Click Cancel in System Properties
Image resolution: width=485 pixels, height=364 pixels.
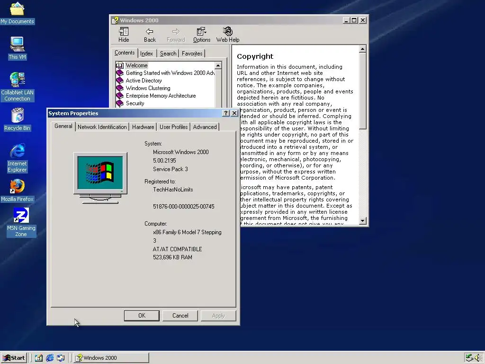click(180, 316)
